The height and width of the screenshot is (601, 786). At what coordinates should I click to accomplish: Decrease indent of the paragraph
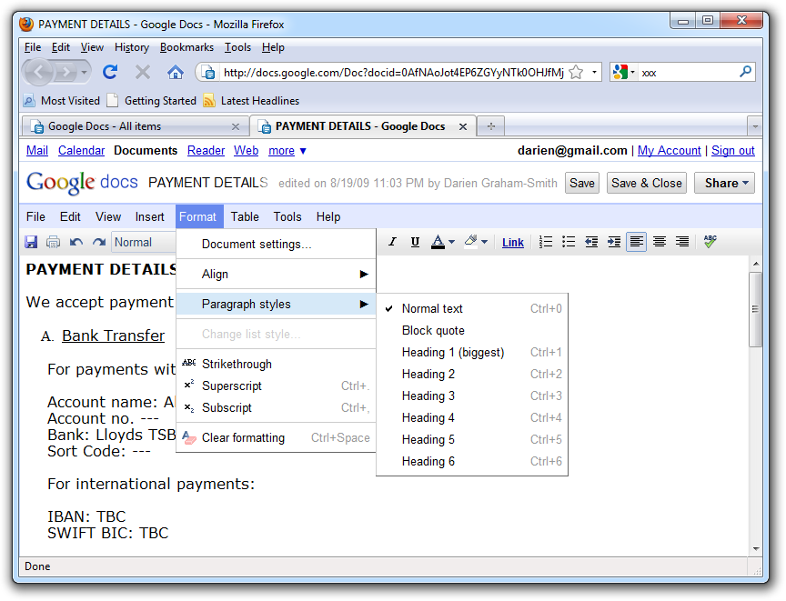pos(591,242)
